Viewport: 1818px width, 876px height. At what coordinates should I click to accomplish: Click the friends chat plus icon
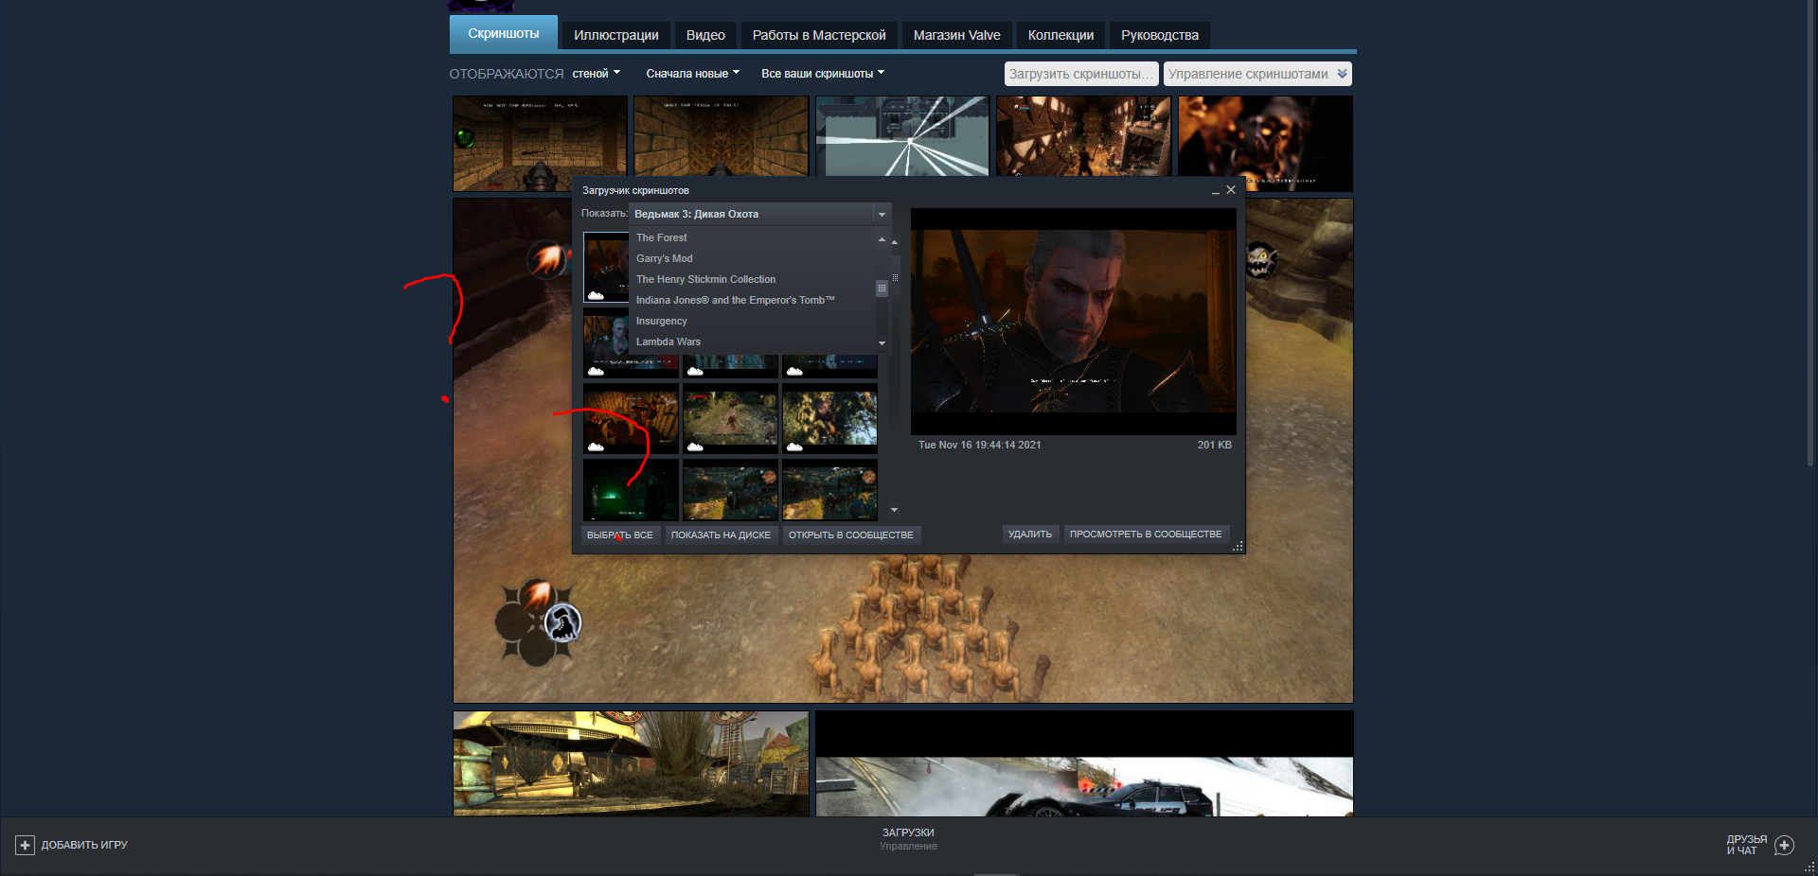[x=1785, y=845]
